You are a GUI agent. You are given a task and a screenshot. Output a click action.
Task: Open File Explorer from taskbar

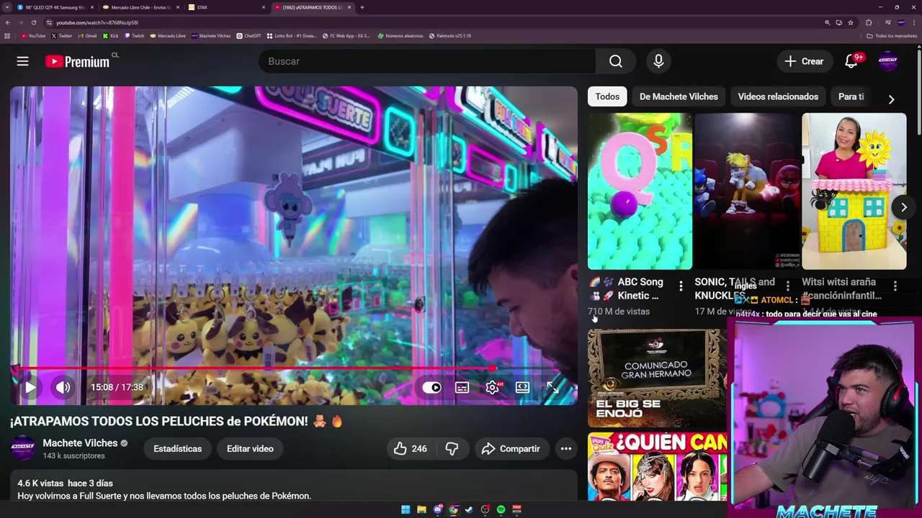(x=421, y=509)
